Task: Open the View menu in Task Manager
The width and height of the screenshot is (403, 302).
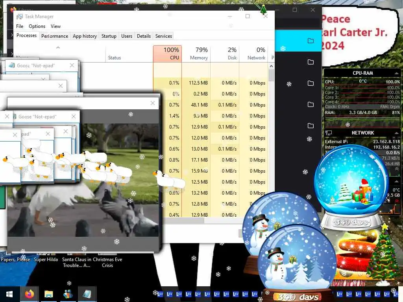Action: 55,26
